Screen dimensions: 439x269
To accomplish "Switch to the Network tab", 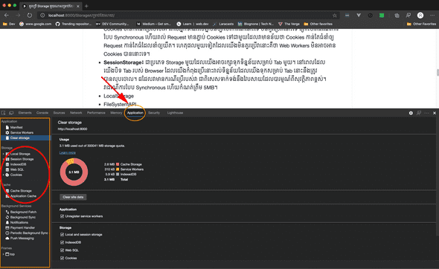I will [x=76, y=113].
